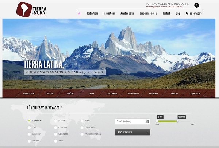219x148 pixels.
Task: Open the calendar icon in duration field
Action: click(x=147, y=121)
